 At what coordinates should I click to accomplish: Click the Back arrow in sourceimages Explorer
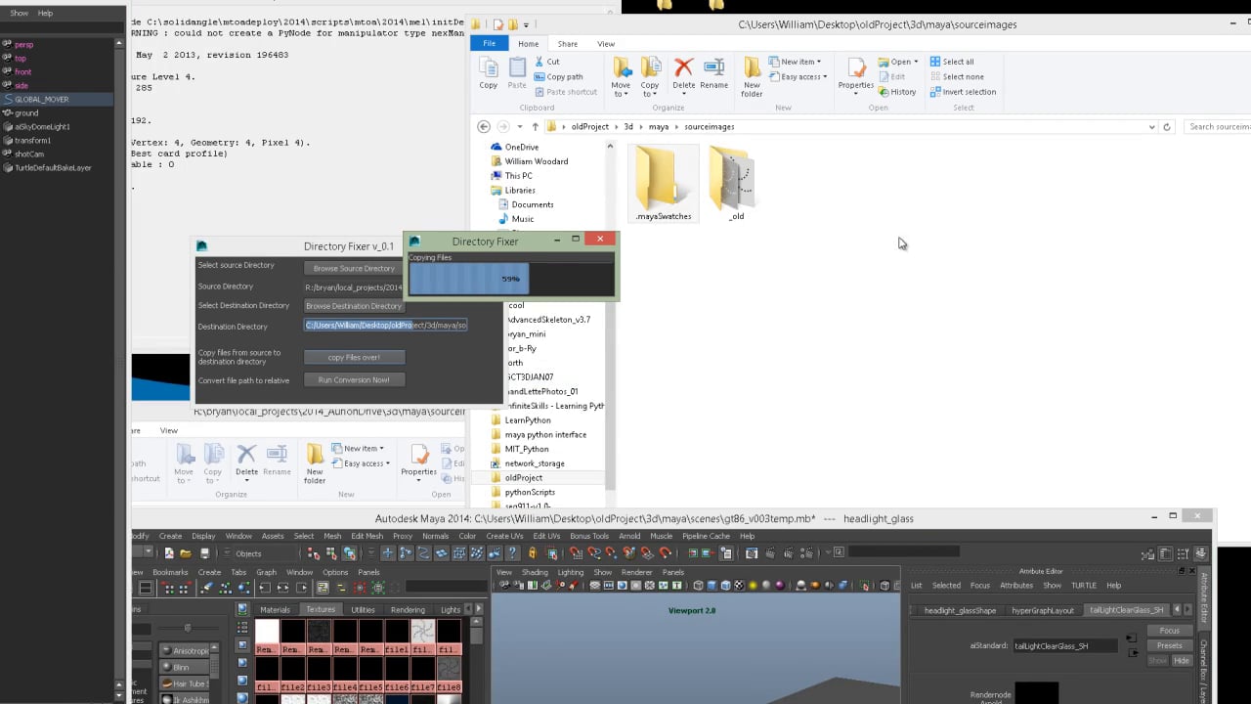[484, 126]
